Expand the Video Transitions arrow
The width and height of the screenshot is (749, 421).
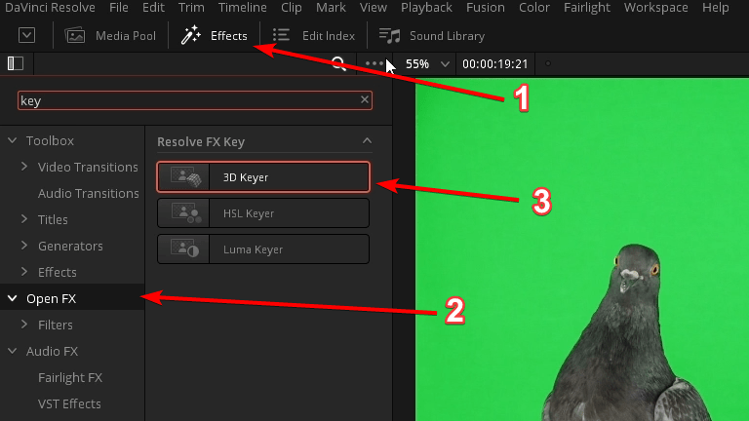tap(24, 167)
